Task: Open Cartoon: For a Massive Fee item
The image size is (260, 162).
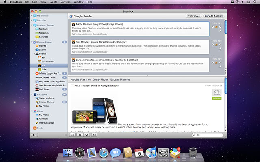Action: point(140,65)
